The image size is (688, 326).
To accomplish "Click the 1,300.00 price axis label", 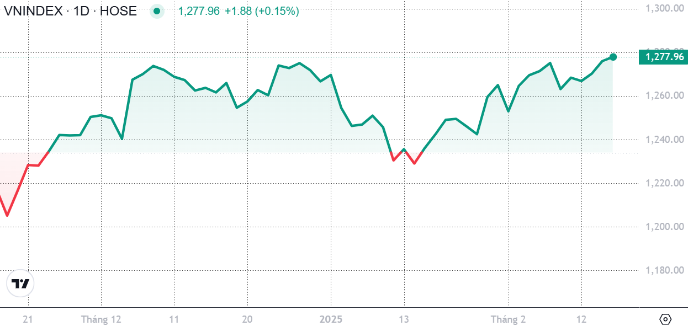I will pos(665,8).
